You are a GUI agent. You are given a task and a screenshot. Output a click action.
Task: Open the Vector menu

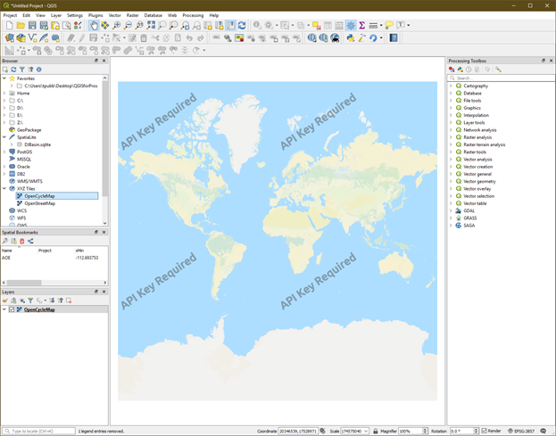pyautogui.click(x=114, y=15)
